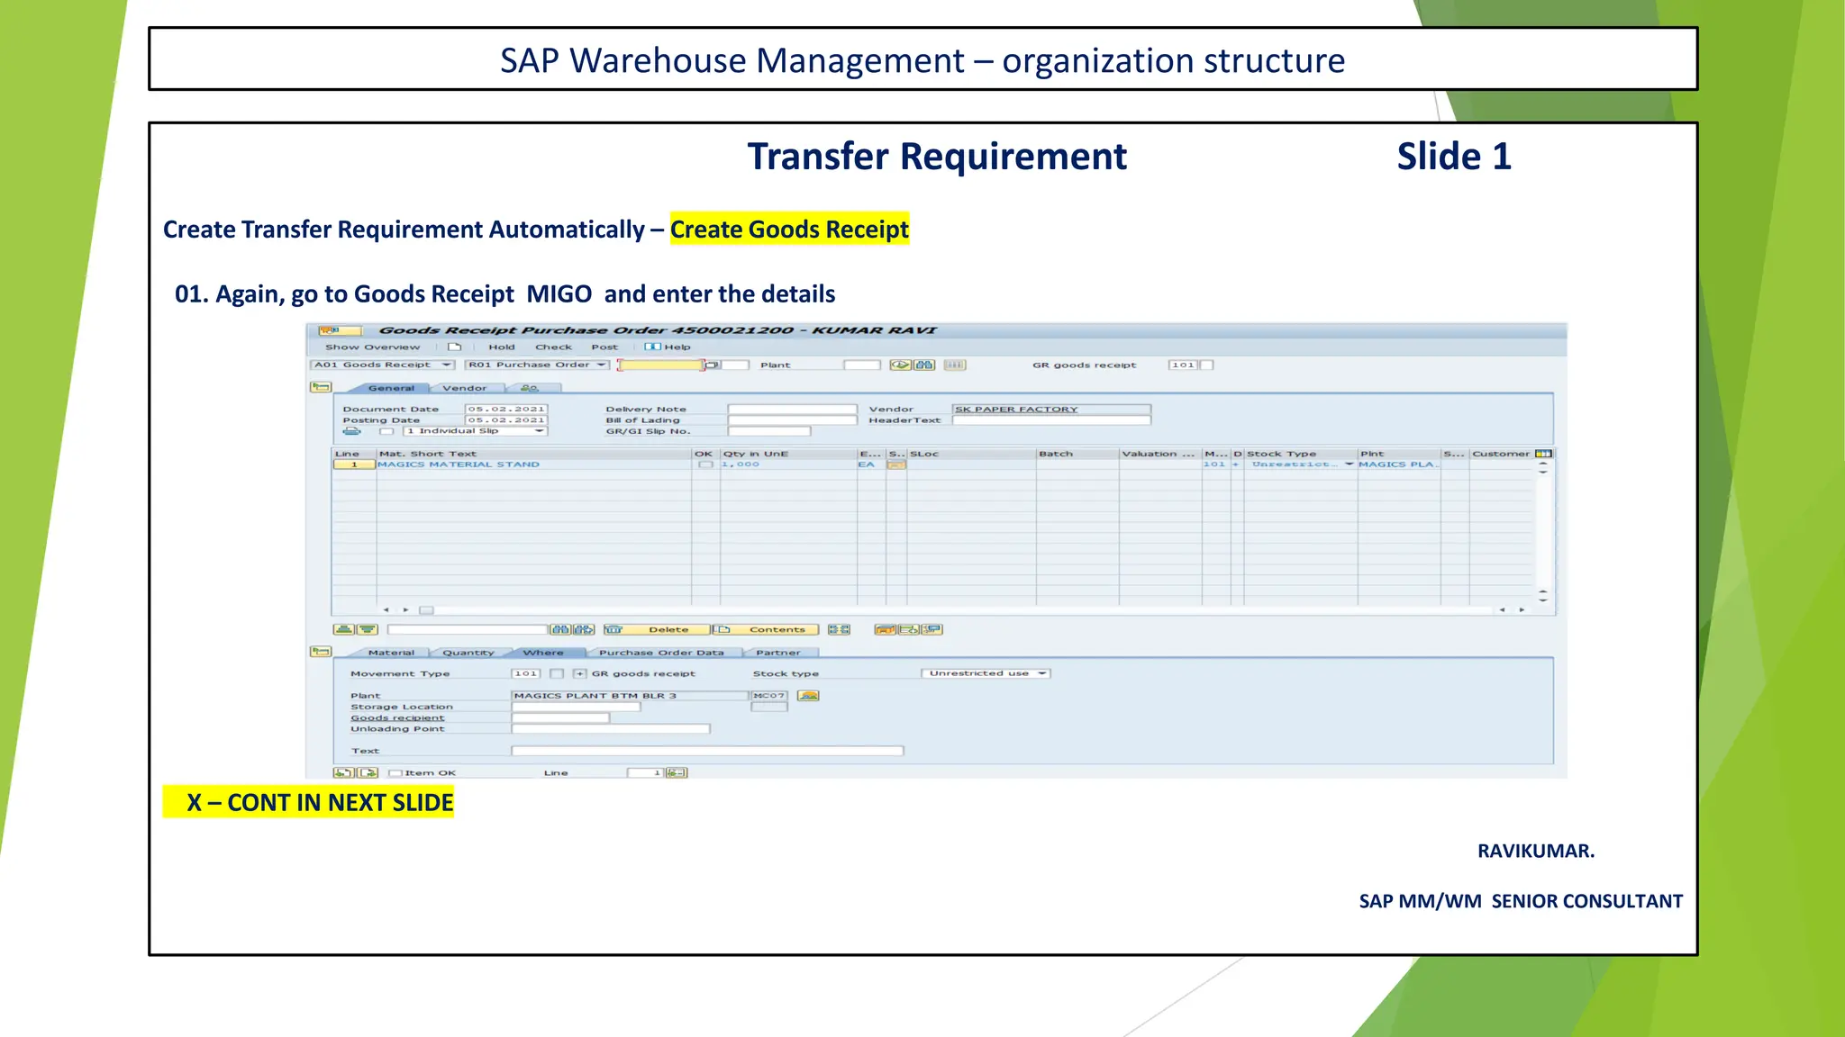Image resolution: width=1845 pixels, height=1037 pixels.
Task: Click first orange icon right of Contents row
Action: [885, 629]
